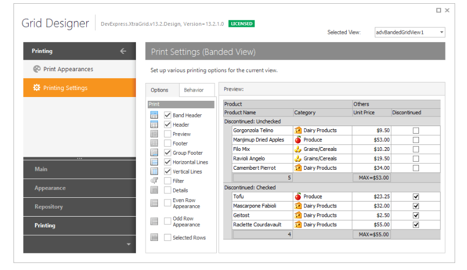Enable the Preview checkbox

pos(168,134)
